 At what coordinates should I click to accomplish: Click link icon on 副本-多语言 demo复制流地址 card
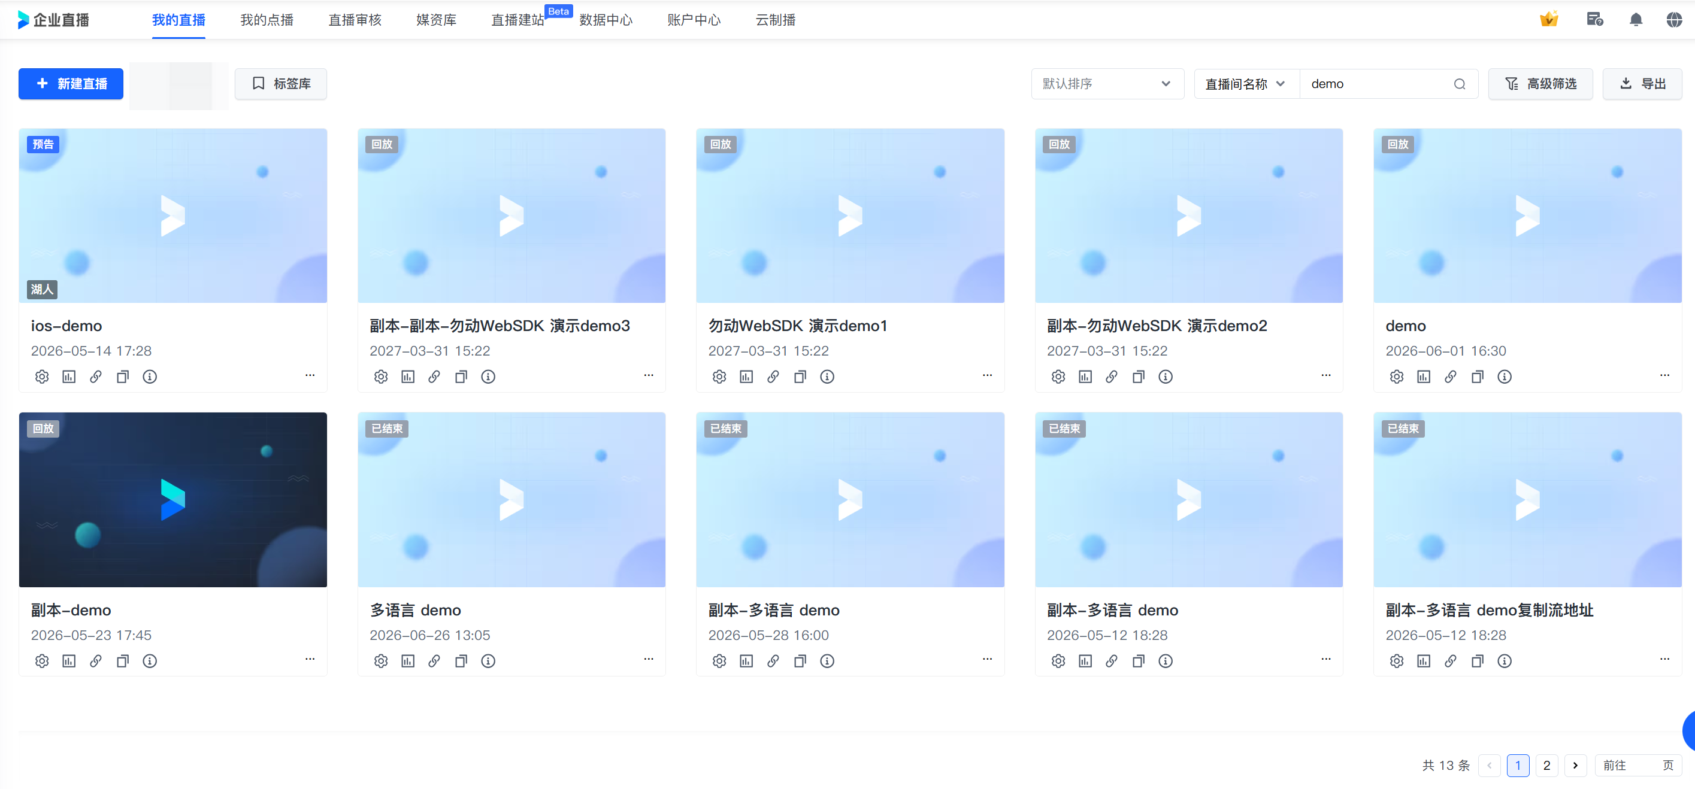click(x=1450, y=661)
